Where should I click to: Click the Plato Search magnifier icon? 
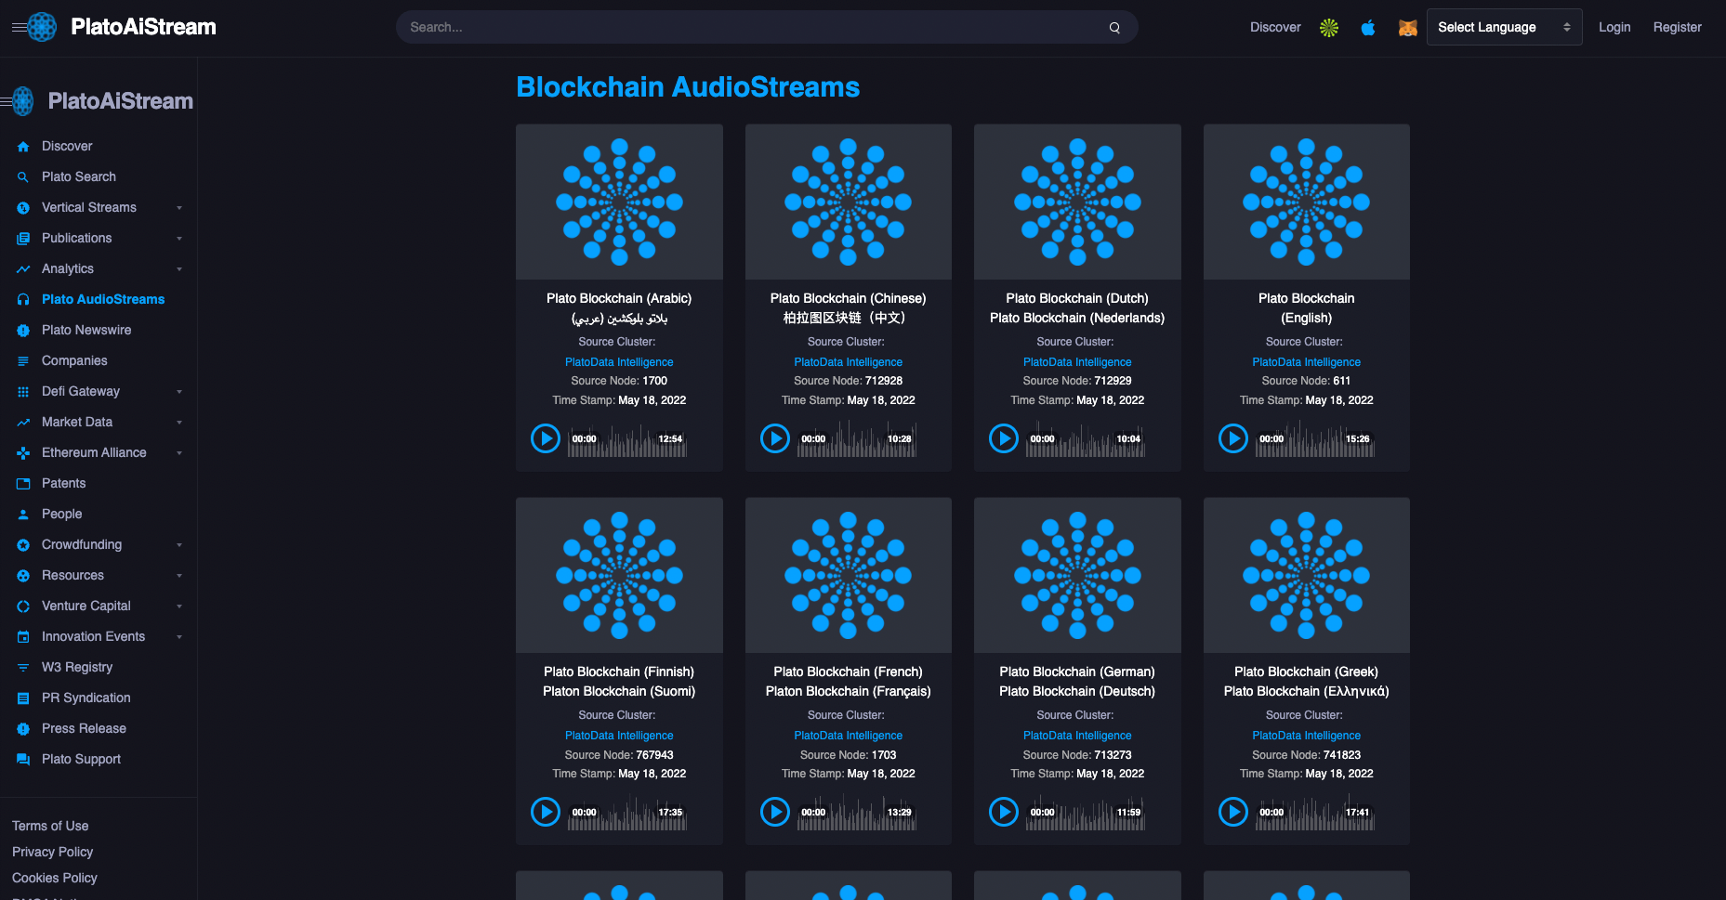coord(23,177)
